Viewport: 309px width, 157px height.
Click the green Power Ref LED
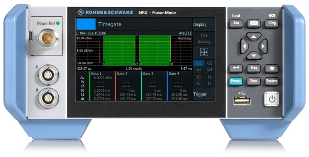[58, 23]
